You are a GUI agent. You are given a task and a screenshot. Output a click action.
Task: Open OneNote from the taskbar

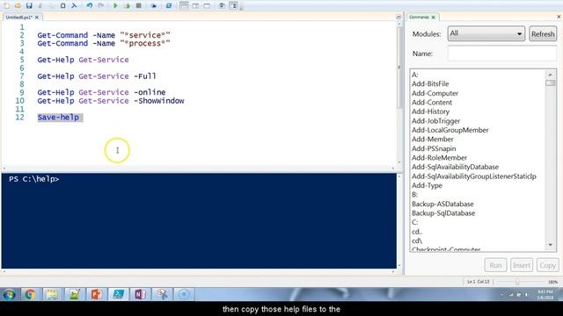point(140,294)
